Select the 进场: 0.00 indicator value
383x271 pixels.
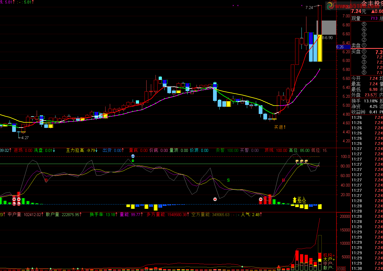[23, 150]
